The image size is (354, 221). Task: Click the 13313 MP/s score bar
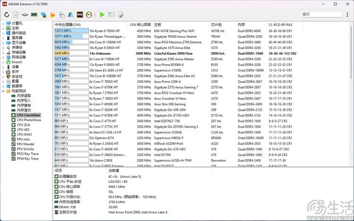pos(71,31)
